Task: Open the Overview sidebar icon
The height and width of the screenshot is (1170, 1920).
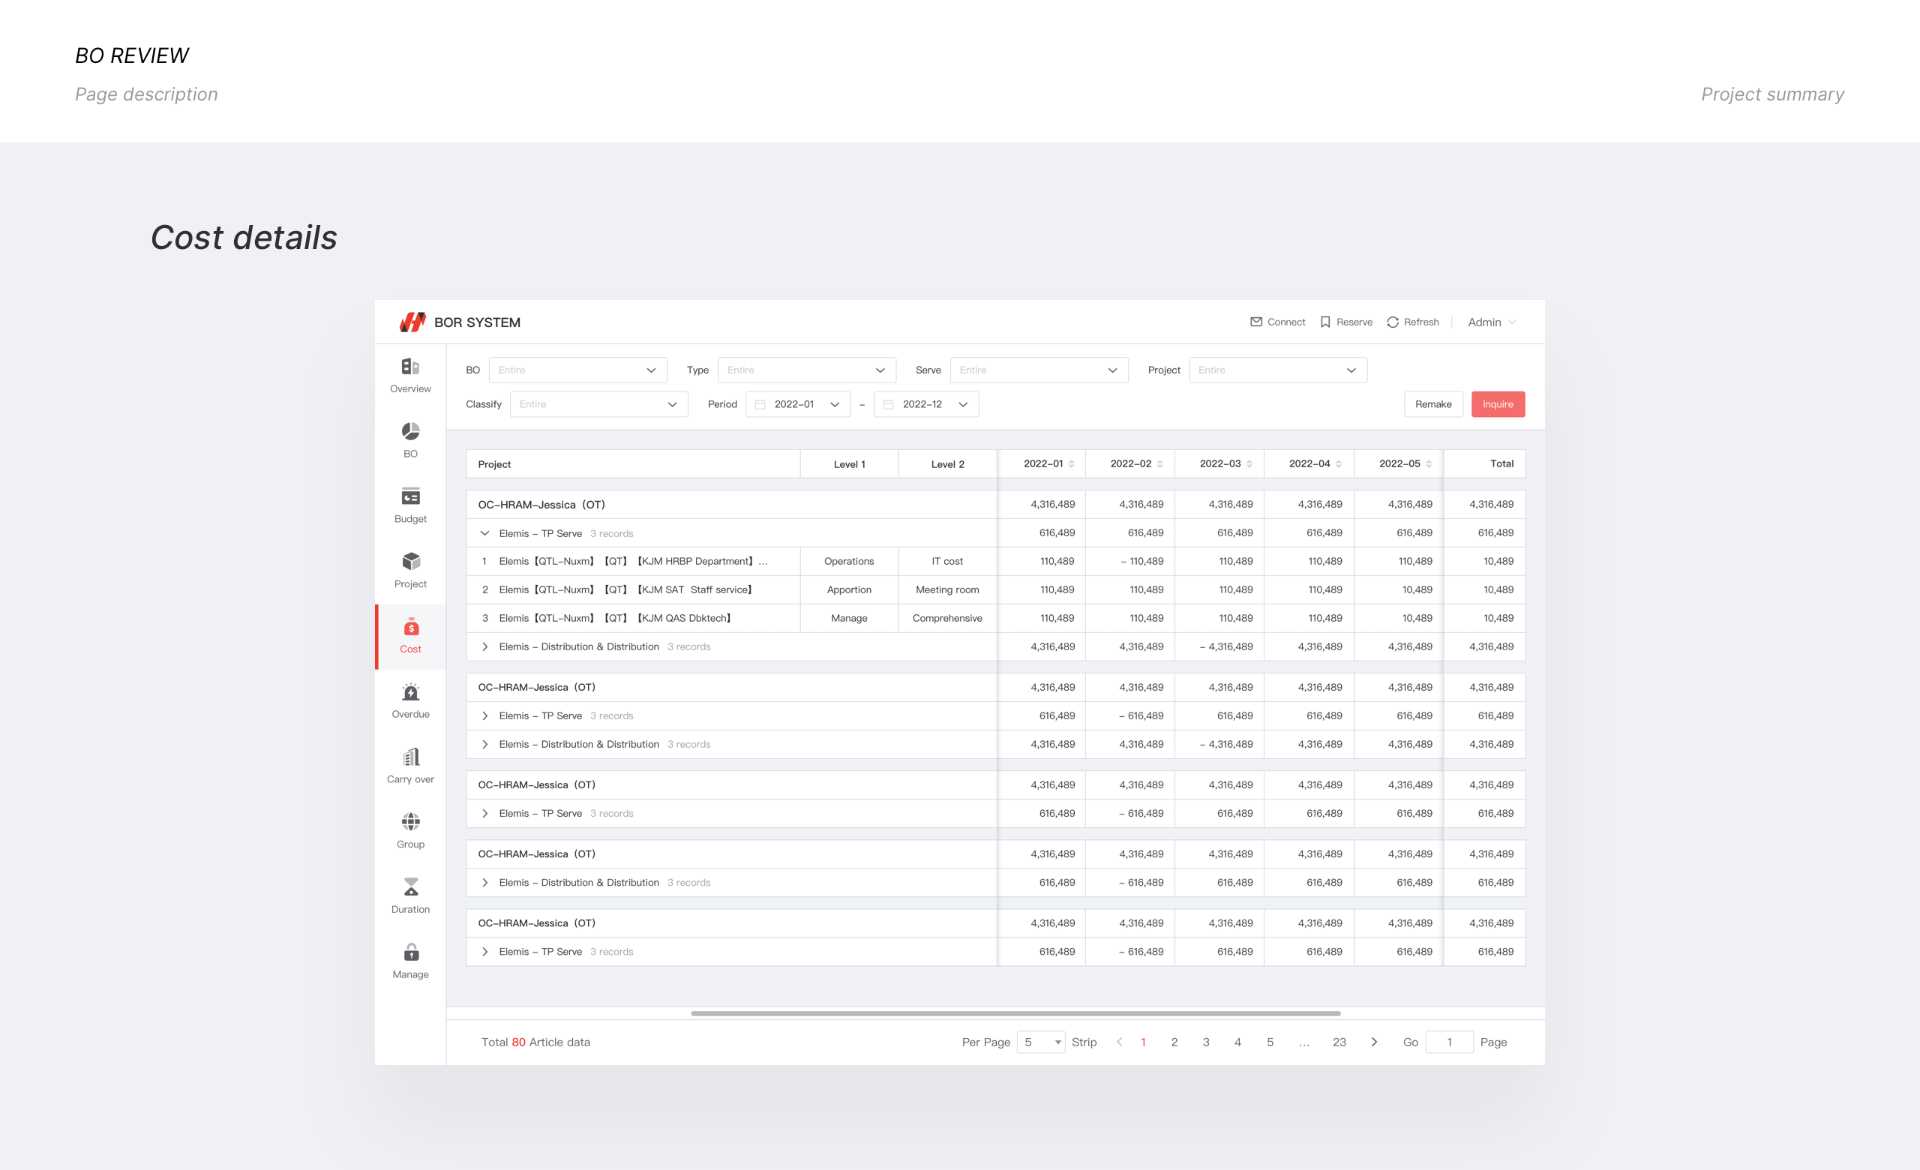Action: [x=411, y=366]
